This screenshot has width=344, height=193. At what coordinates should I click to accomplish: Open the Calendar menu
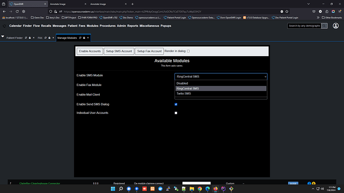[x=15, y=26]
